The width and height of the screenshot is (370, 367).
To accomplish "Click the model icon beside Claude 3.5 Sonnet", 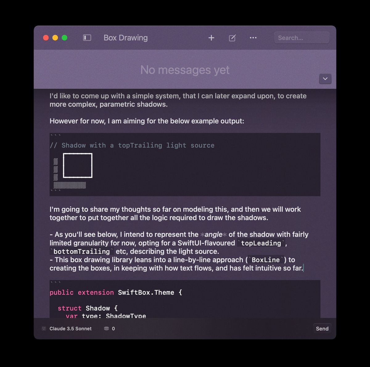I will pyautogui.click(x=44, y=329).
